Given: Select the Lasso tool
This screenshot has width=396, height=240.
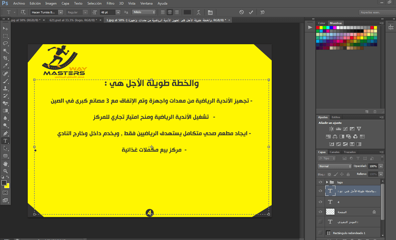Looking at the screenshot, I should tap(5, 43).
